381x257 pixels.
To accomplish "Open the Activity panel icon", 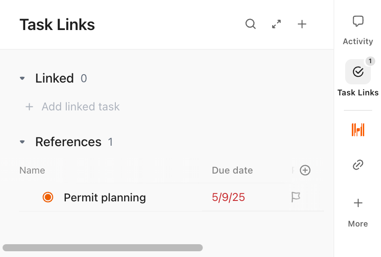I will click(358, 21).
